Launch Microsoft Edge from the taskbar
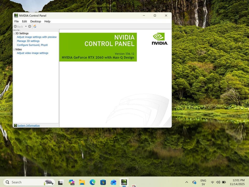249x187 pixels. (92, 182)
